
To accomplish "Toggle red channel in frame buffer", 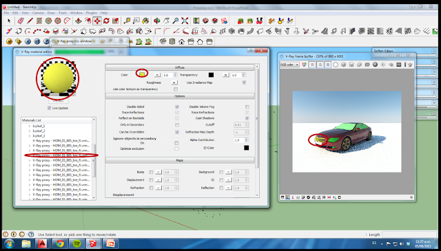I will 312,65.
